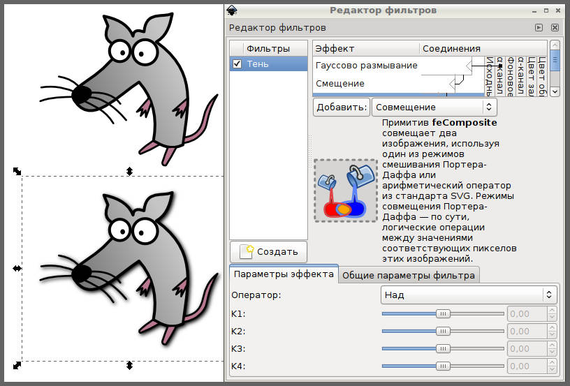Click the Фоновое connection source column
Viewport: 570px width, 386px height.
tap(510, 77)
